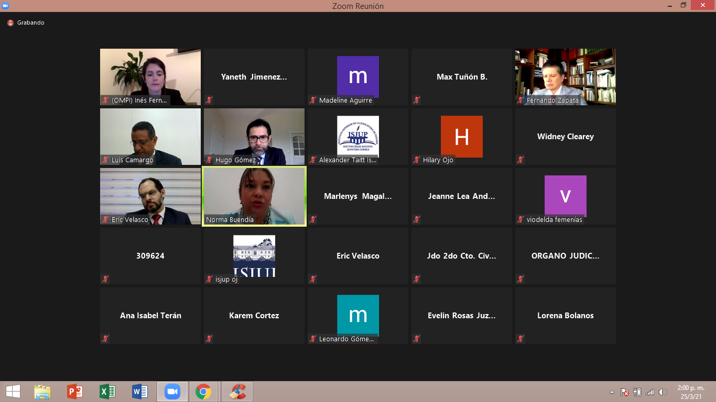Click the Jdo 2do Cto. Civ... name

click(x=462, y=256)
